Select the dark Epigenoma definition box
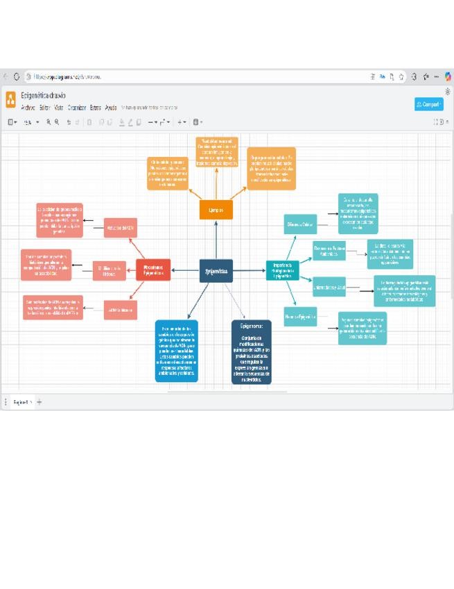The height and width of the screenshot is (589, 454). (x=251, y=352)
